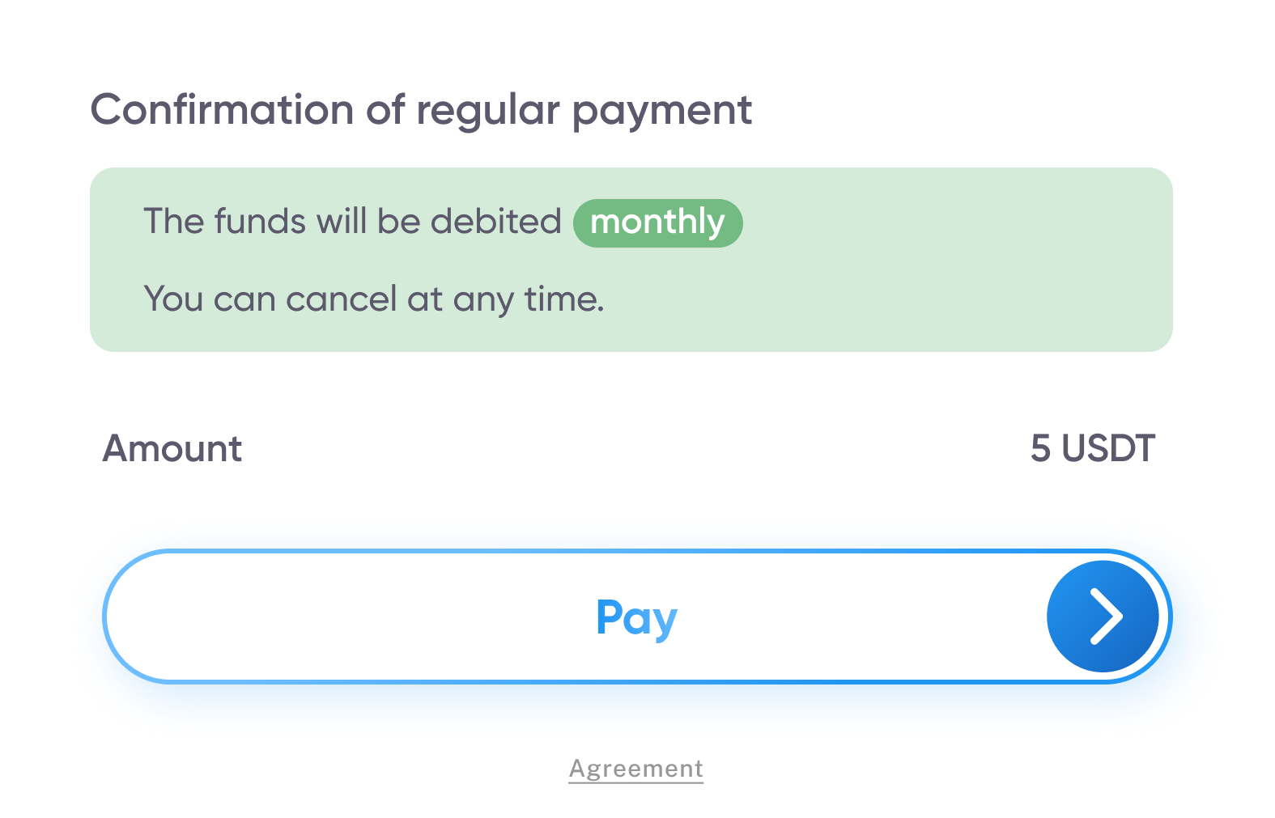Click the word 'debited' in the banner

coord(495,222)
